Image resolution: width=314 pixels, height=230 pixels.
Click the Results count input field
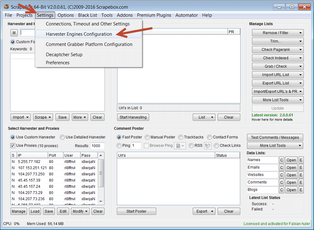[98, 146]
